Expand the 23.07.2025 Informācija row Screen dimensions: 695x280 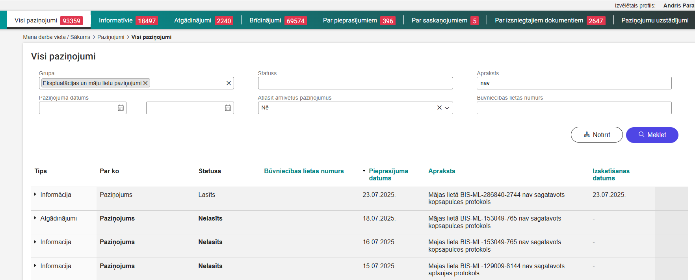[35, 195]
